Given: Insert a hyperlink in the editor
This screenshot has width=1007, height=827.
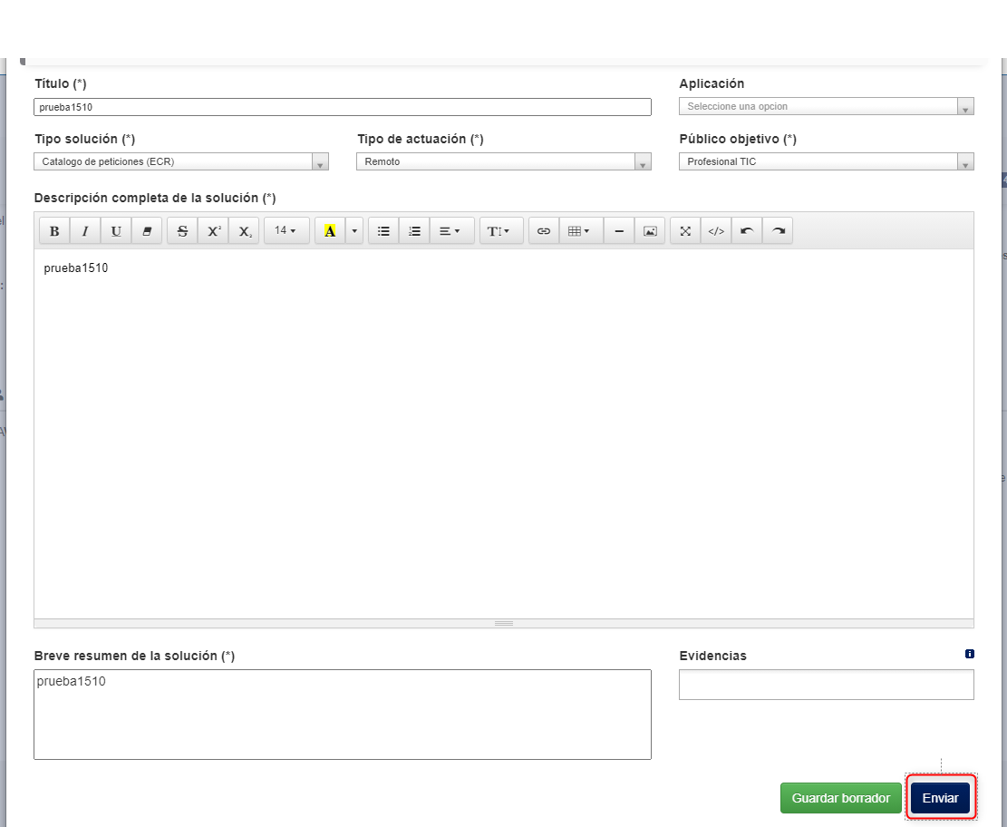Looking at the screenshot, I should tap(544, 230).
